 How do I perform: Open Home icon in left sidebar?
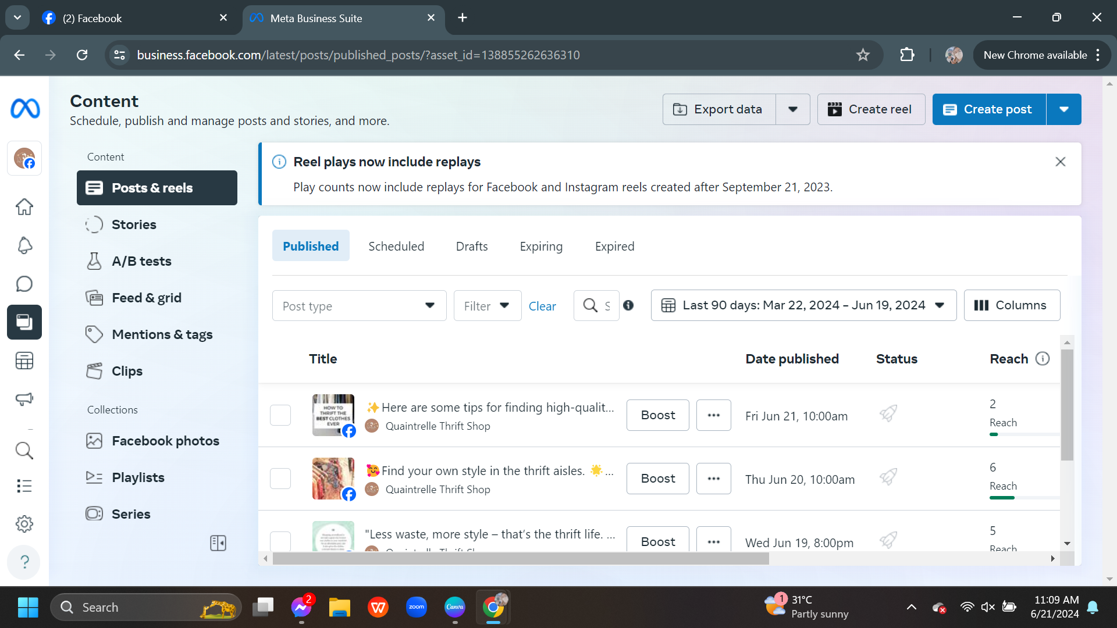(24, 206)
